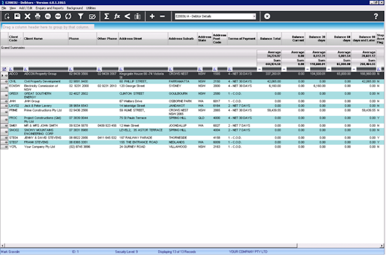Open Phone column filter operator icon
386x255 pixels.
point(71,70)
